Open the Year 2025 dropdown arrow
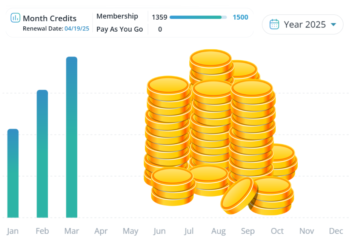The width and height of the screenshot is (349, 245). [333, 24]
